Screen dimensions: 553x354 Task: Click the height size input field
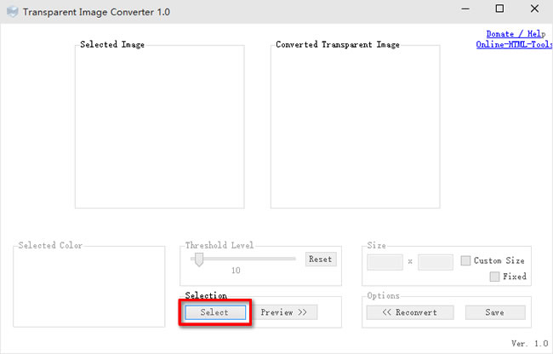tap(436, 262)
